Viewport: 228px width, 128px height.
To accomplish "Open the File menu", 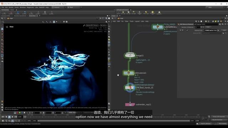I will coord(3,7).
